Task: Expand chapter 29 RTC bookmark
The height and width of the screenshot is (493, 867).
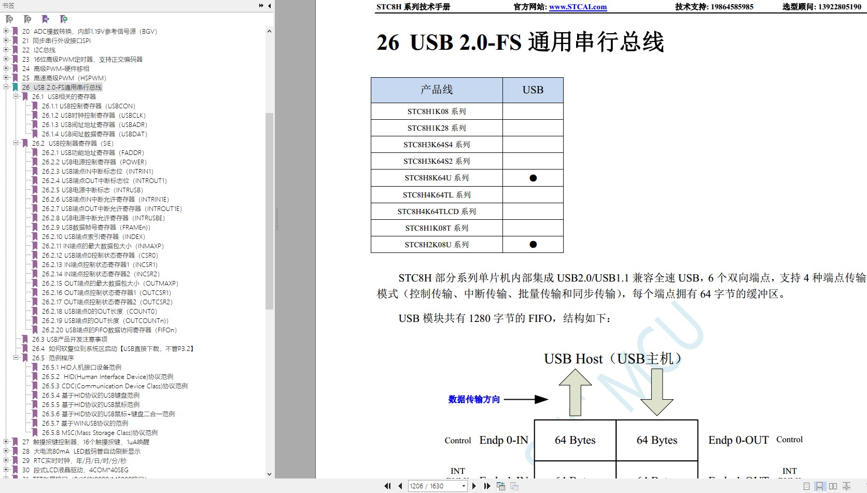Action: tap(6, 460)
